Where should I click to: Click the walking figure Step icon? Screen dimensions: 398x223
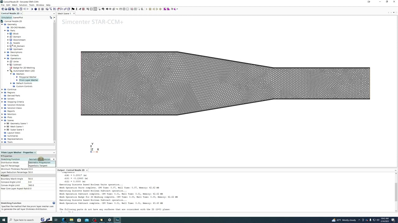pyautogui.click(x=76, y=9)
